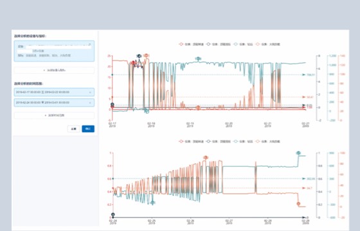This screenshot has width=360, height=231.
Task: Click dark pin at left axis of top chart
Action: pos(113,105)
